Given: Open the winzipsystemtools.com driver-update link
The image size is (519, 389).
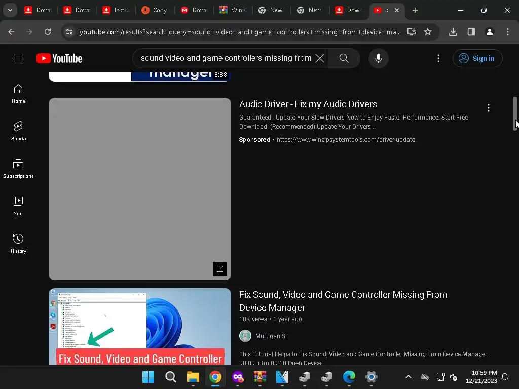Looking at the screenshot, I should coord(346,140).
